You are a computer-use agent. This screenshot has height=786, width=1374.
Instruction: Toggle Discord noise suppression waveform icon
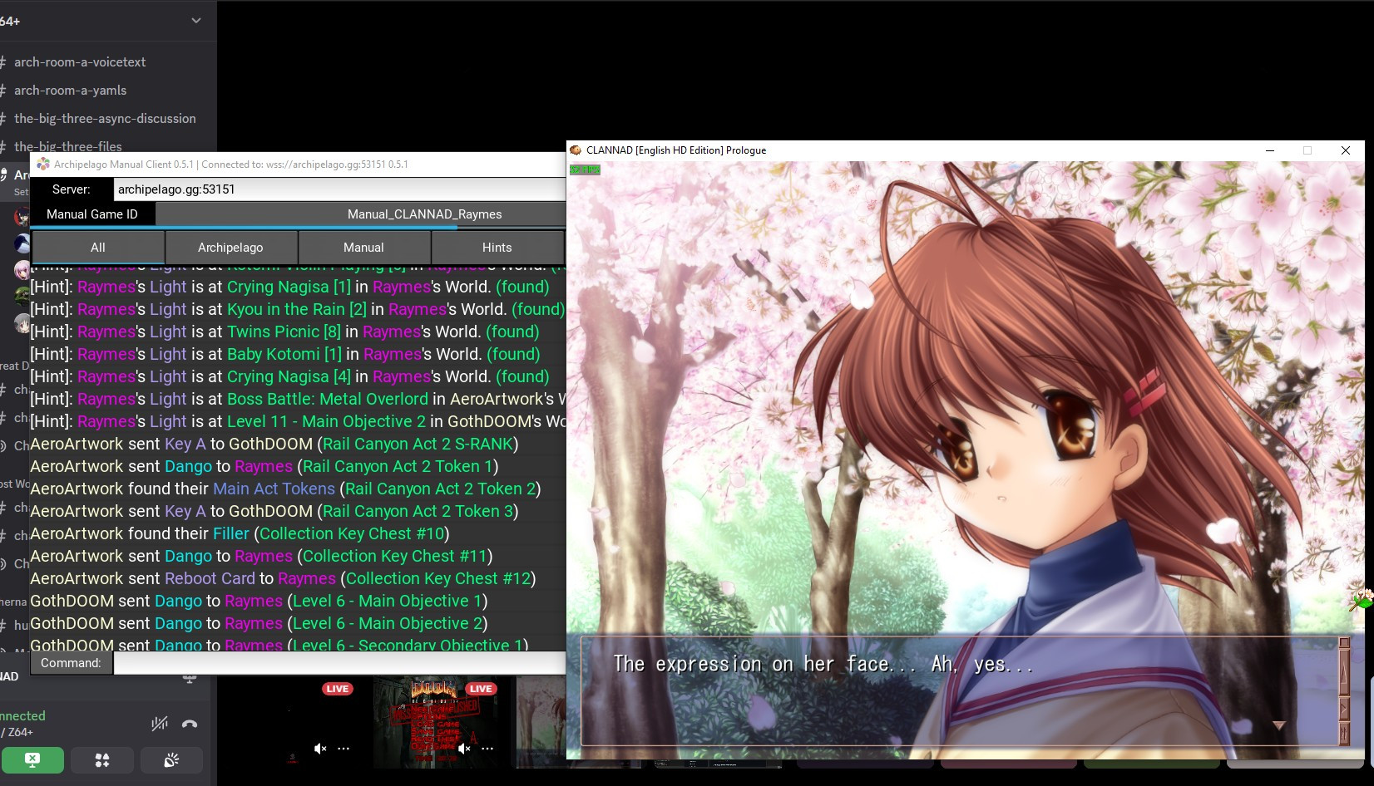click(160, 724)
